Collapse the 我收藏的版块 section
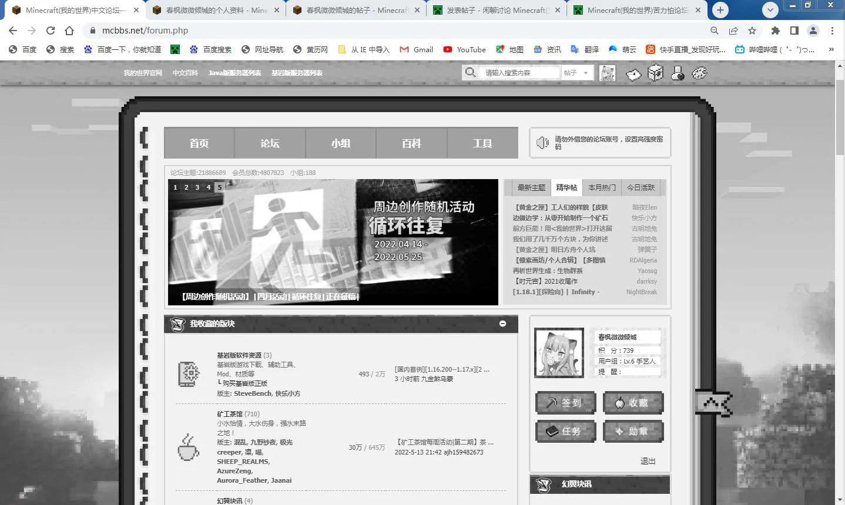The width and height of the screenshot is (845, 505). pos(502,324)
